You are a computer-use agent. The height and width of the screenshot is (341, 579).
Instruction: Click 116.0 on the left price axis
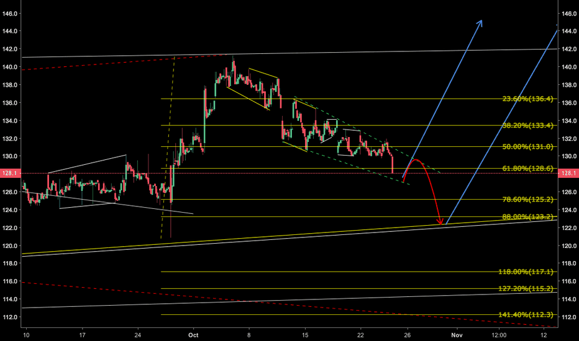pos(10,281)
